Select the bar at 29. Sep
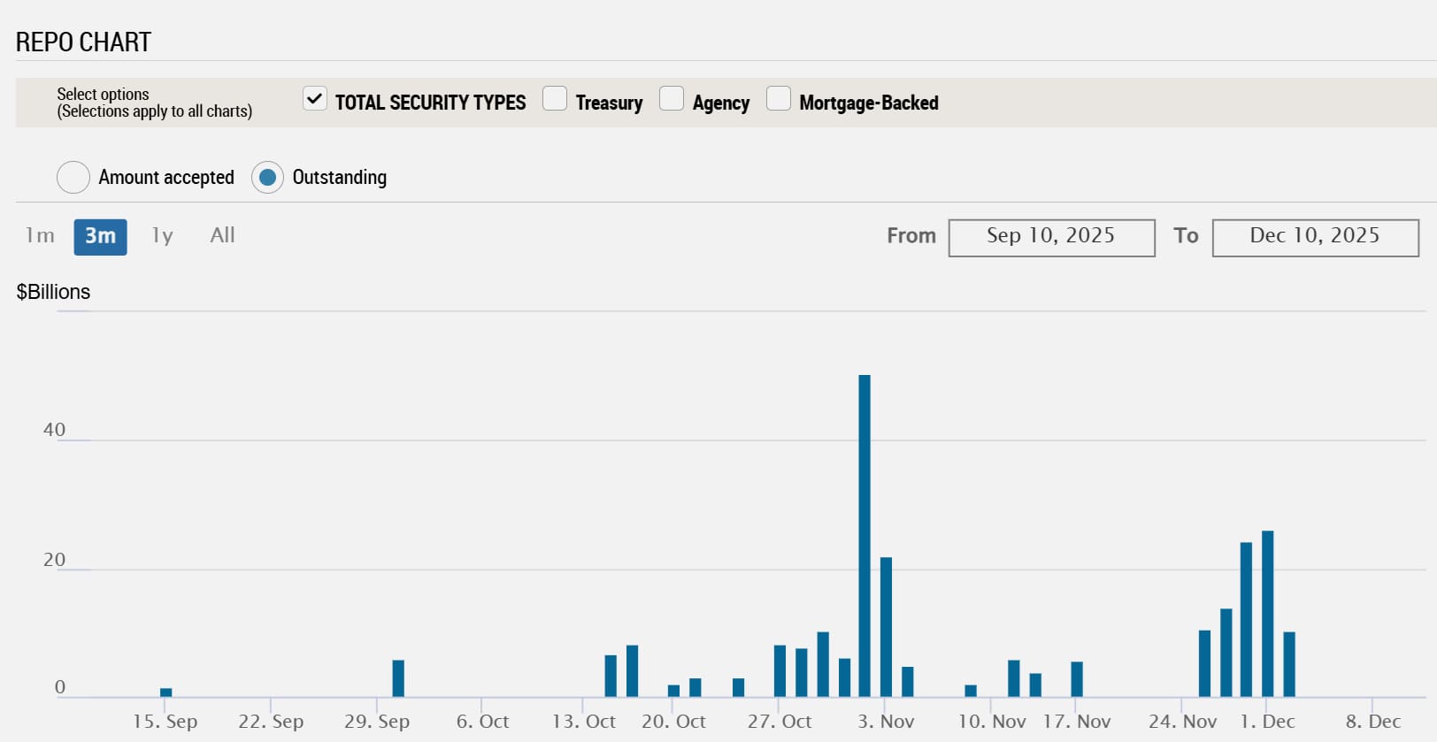1437x742 pixels. 398,678
